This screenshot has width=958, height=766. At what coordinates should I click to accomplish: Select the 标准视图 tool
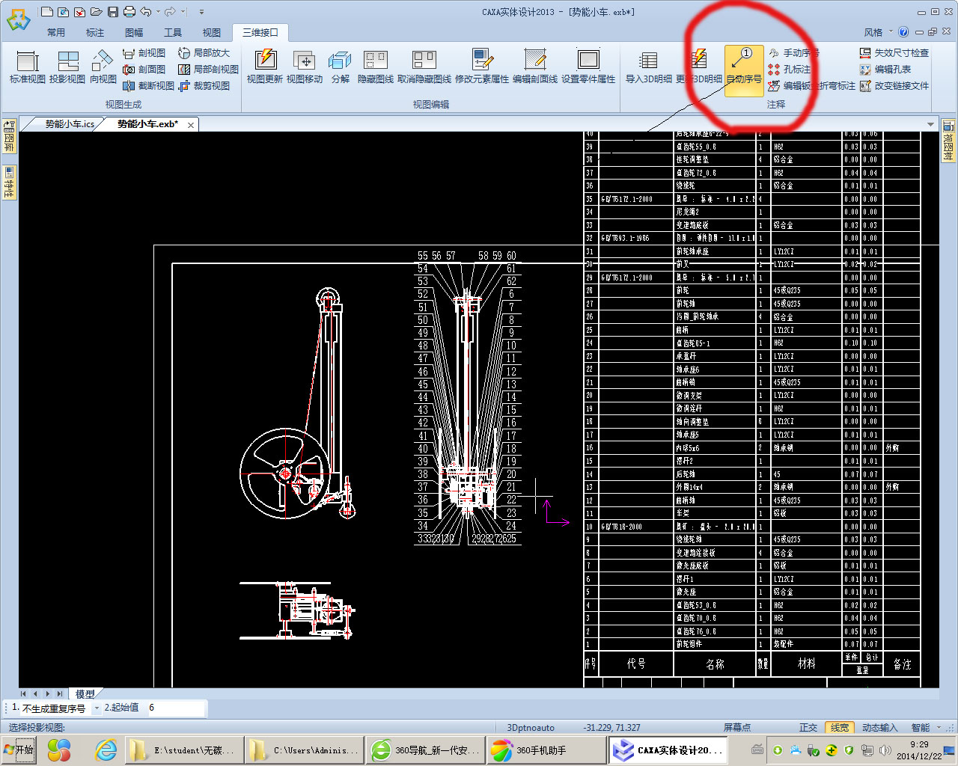(x=28, y=67)
